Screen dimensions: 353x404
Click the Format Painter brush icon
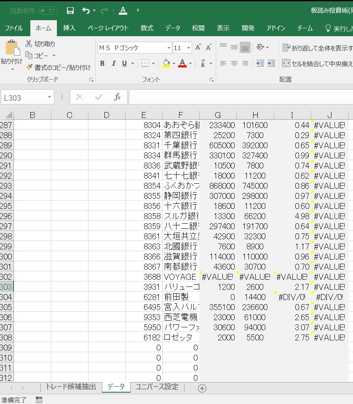(29, 67)
